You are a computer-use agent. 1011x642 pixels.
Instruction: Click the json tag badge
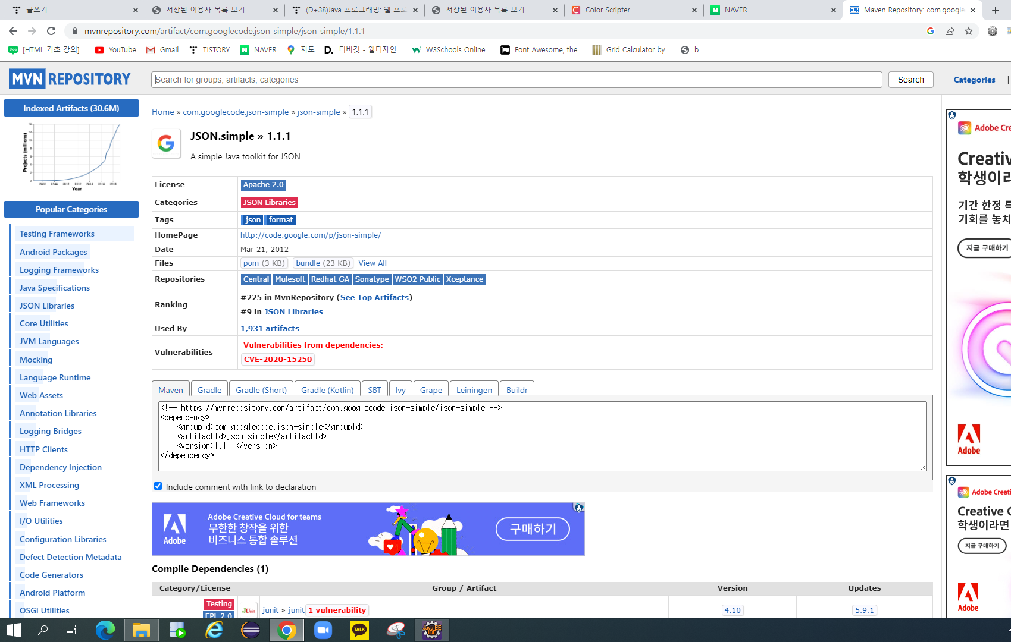pyautogui.click(x=253, y=220)
